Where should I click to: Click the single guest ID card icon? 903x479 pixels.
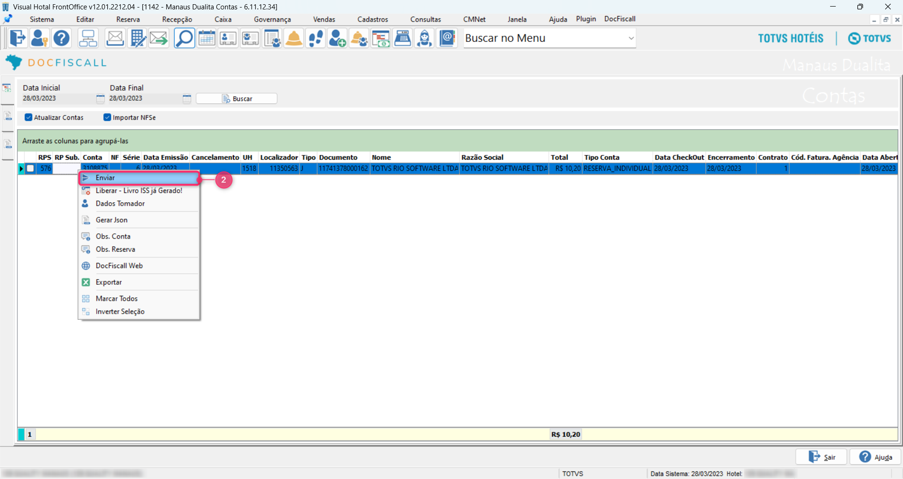click(228, 38)
